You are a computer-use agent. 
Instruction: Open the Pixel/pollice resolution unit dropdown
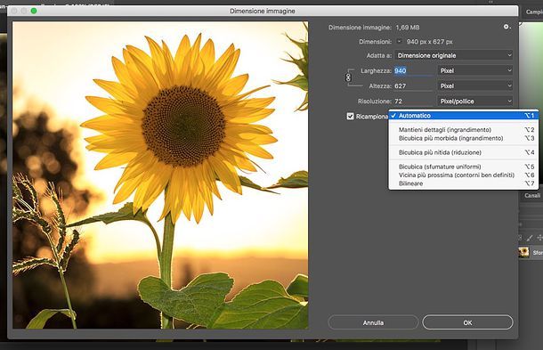474,101
